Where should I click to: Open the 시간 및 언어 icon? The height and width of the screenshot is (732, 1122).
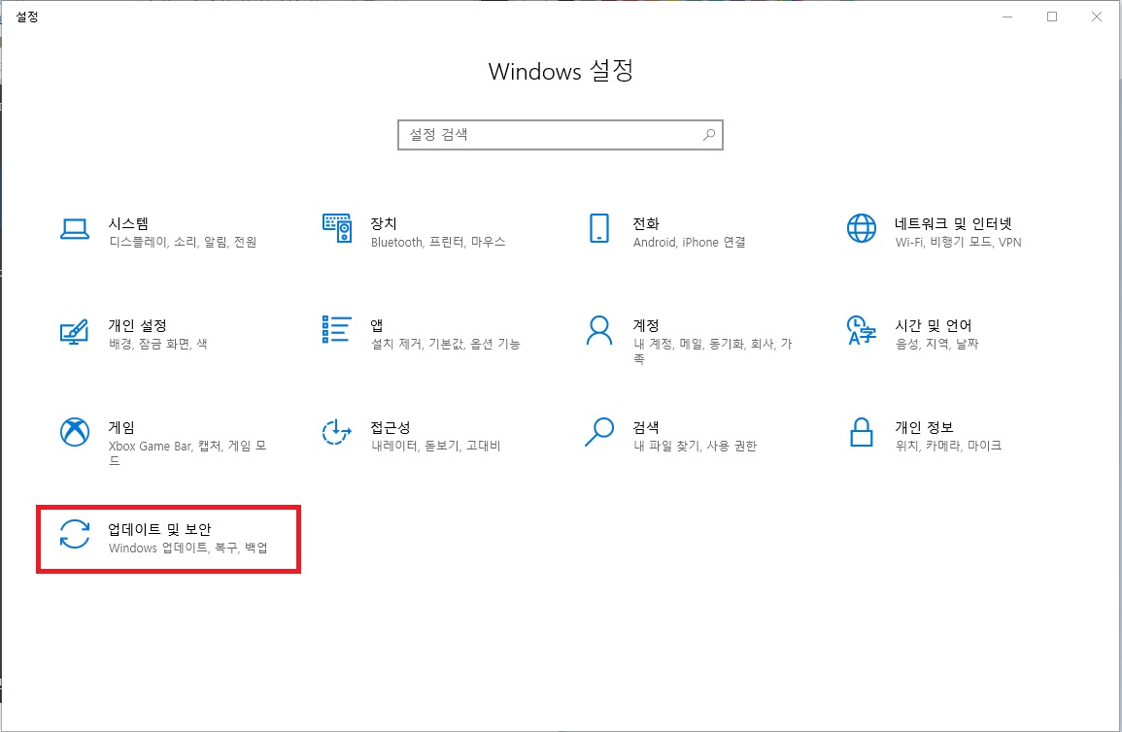pyautogui.click(x=861, y=330)
